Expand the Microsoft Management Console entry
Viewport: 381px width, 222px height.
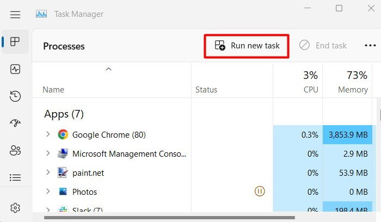(48, 153)
